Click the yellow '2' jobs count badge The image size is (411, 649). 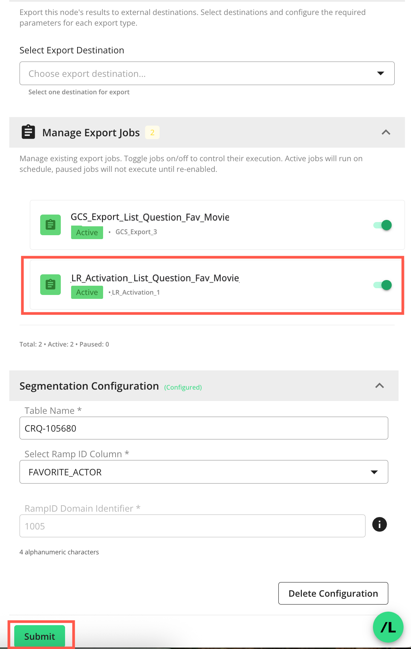point(152,132)
